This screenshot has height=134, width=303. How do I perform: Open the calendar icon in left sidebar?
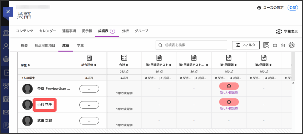click(5, 99)
